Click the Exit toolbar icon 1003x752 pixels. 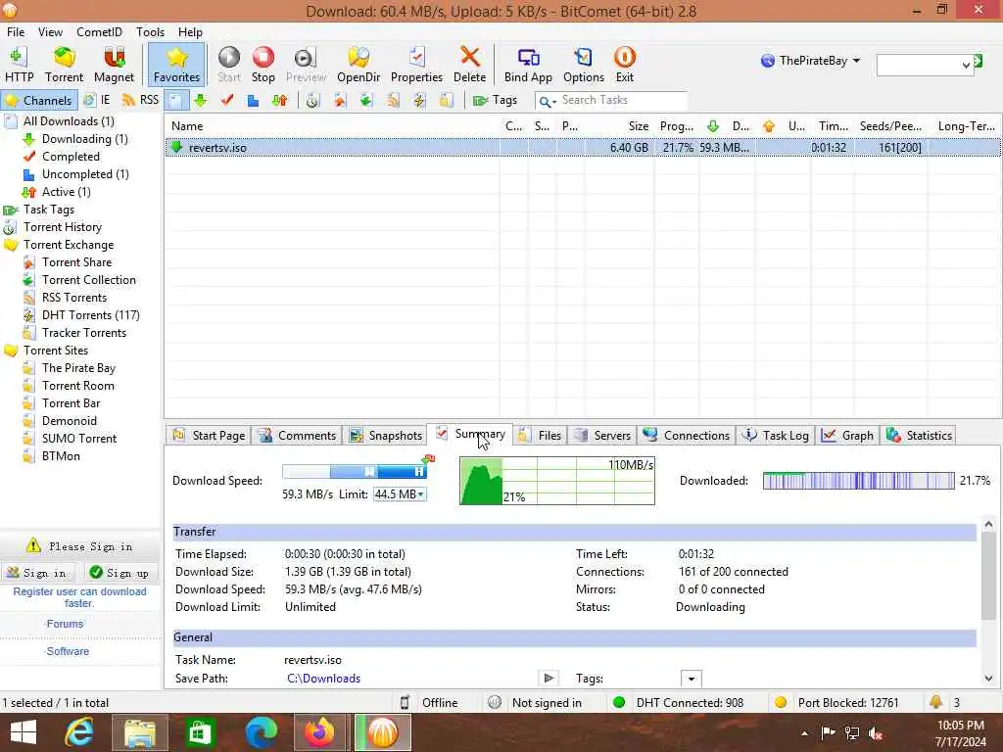[624, 65]
